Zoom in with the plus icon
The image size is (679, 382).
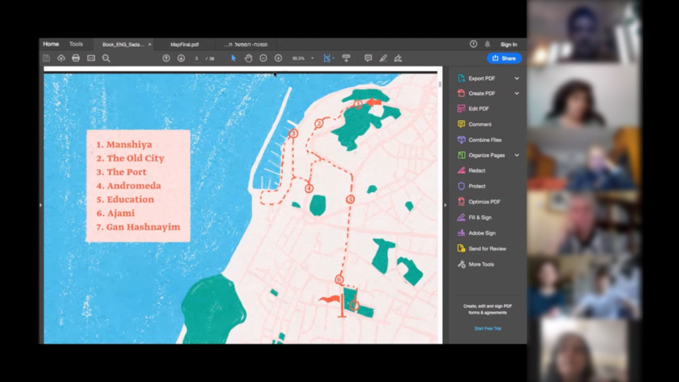point(278,58)
